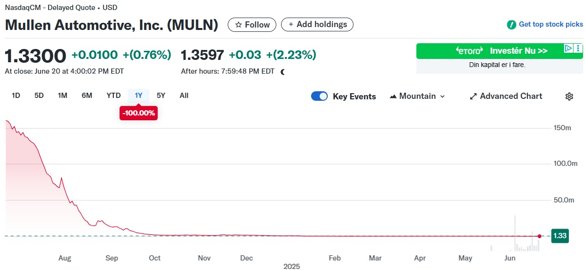This screenshot has height=270, width=585.
Task: Click the Add holdings button
Action: click(317, 24)
